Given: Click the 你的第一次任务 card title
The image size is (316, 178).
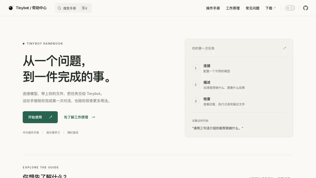Looking at the screenshot, I should click(203, 48).
